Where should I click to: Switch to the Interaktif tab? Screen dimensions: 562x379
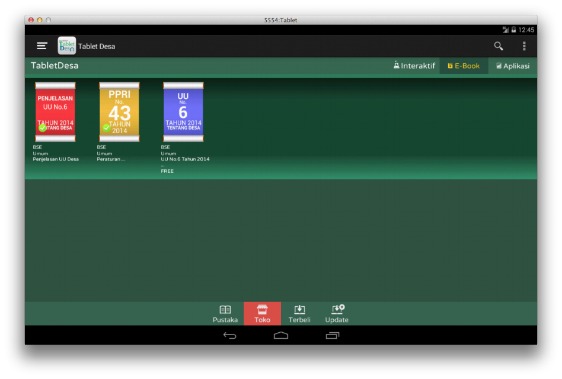(414, 66)
